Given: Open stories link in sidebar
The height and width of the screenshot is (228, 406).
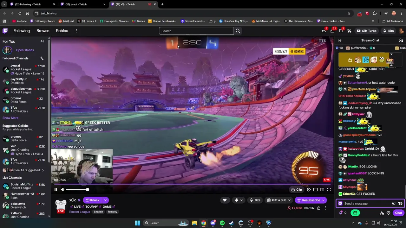Looking at the screenshot, I should pos(25,50).
